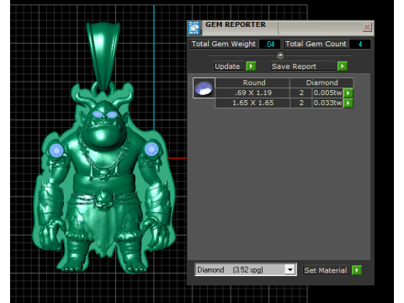
Task: Click the Round column header
Action: (252, 82)
